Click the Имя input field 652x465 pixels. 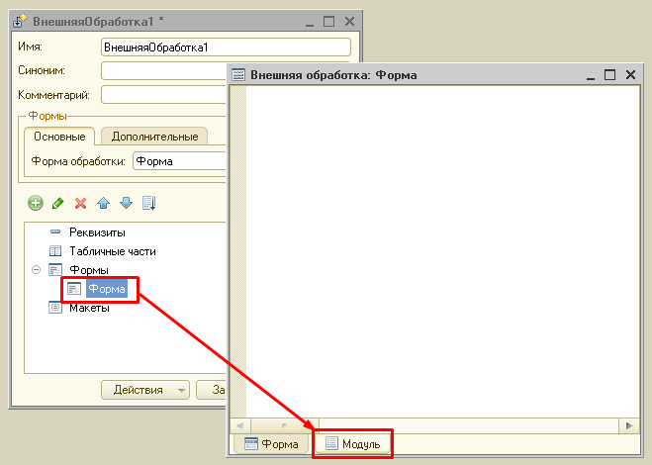pos(226,47)
